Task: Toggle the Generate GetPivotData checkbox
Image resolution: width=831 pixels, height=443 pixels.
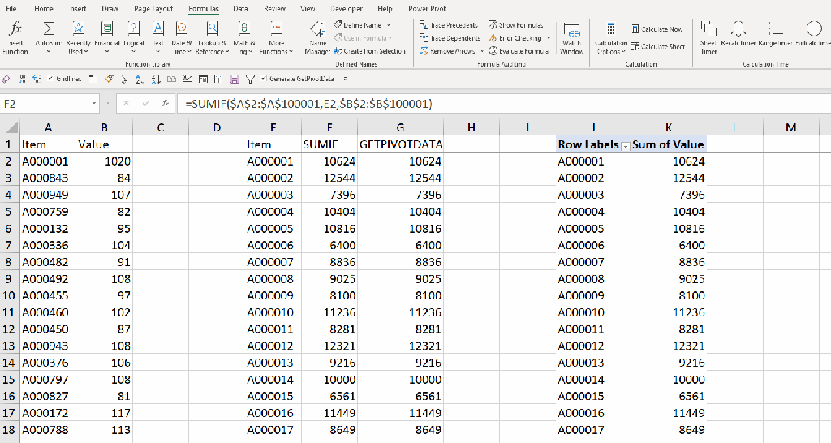Action: pyautogui.click(x=264, y=79)
